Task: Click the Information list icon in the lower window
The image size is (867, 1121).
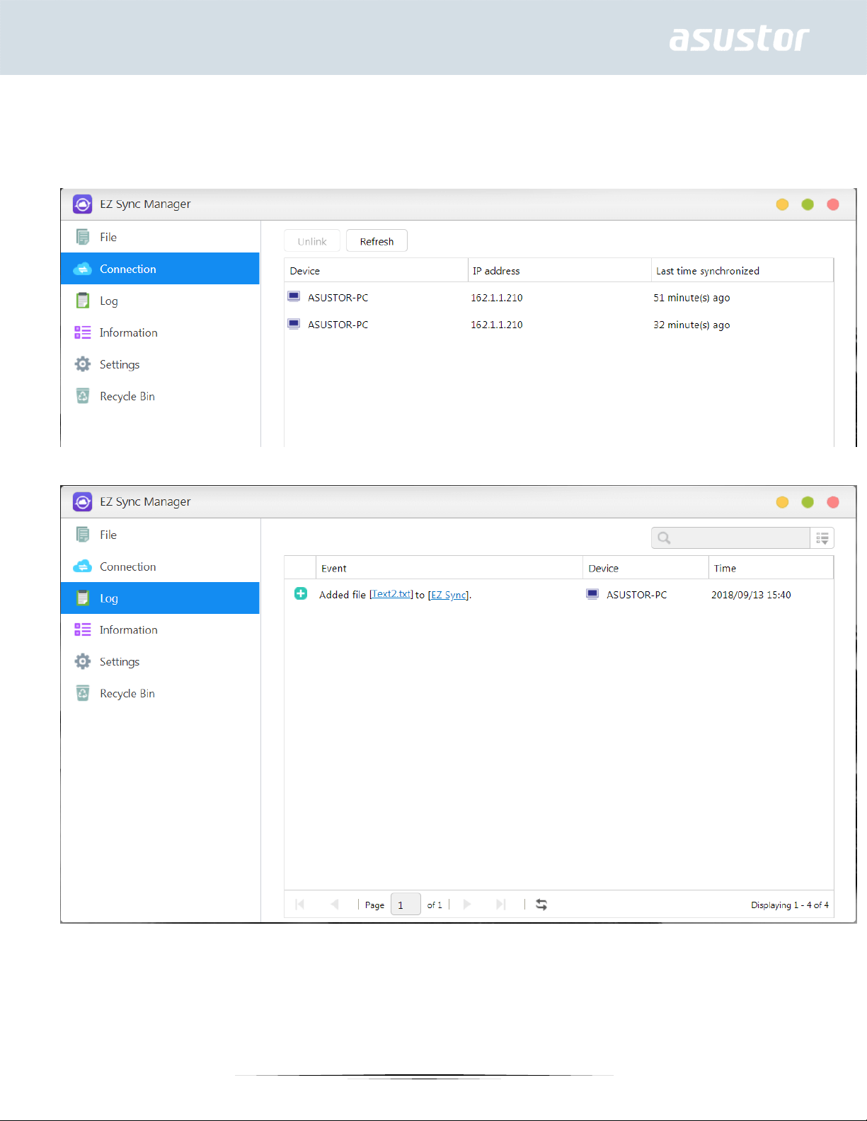Action: (83, 629)
